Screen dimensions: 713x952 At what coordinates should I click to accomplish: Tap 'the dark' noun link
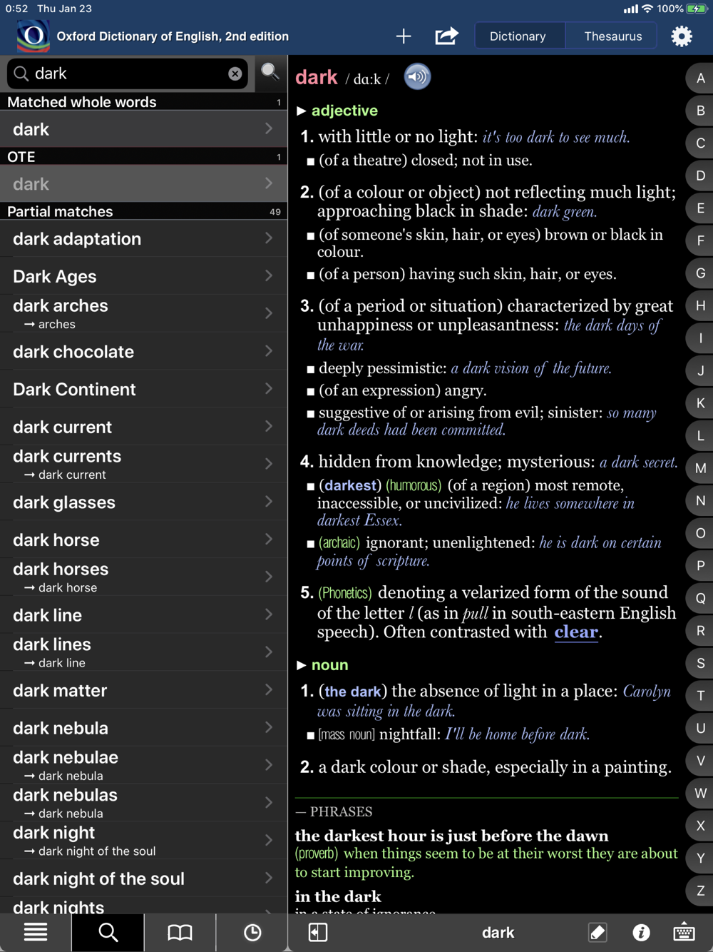click(352, 691)
